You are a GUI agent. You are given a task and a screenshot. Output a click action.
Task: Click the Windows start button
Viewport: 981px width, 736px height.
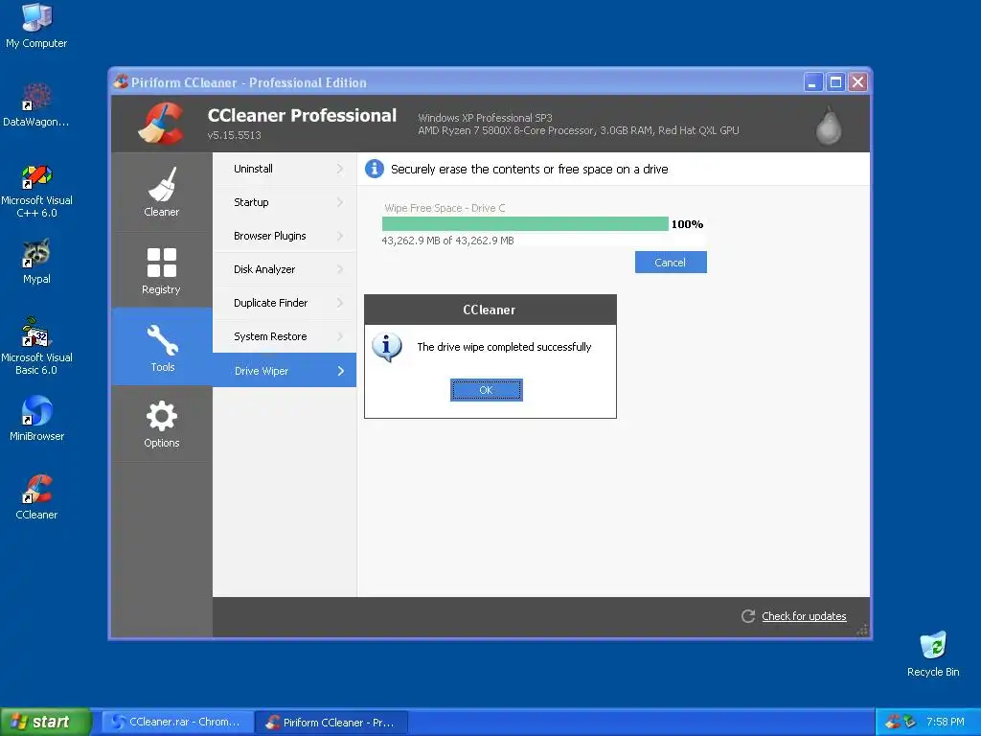pyautogui.click(x=46, y=723)
